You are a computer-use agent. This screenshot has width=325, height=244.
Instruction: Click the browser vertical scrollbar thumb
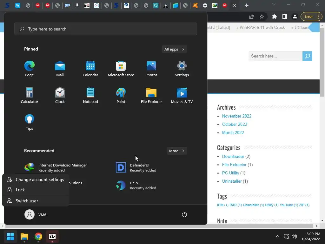click(x=322, y=62)
